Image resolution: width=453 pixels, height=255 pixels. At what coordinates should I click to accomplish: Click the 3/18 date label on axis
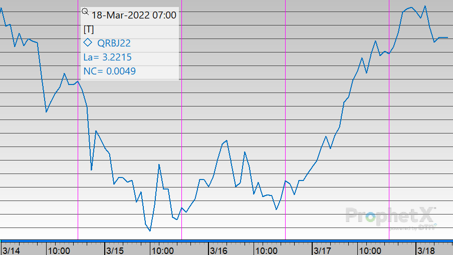[425, 249]
